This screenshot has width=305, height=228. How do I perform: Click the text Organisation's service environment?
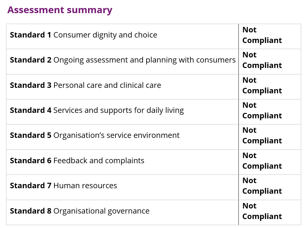tap(116, 135)
